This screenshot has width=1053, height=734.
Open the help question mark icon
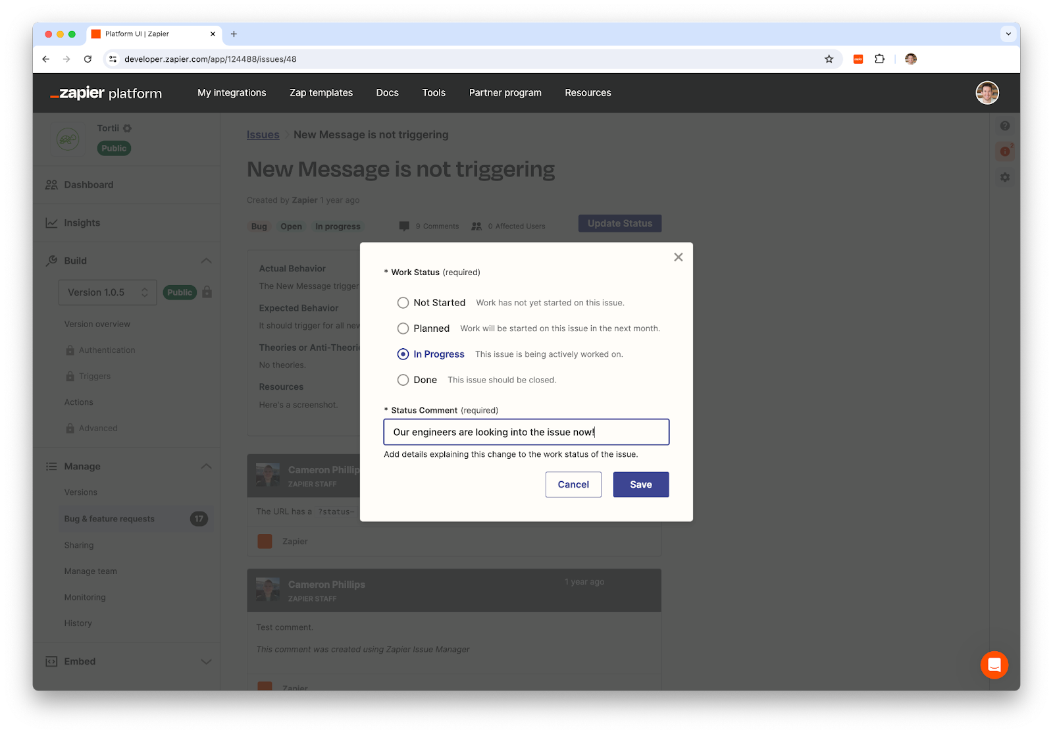[1005, 126]
